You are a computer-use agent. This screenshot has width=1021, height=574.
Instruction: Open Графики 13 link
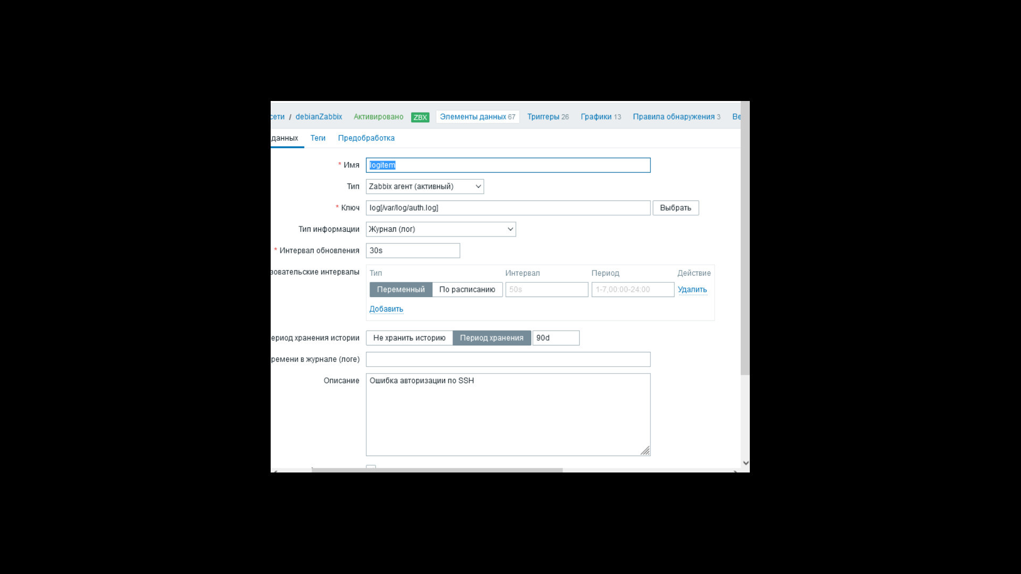(600, 117)
